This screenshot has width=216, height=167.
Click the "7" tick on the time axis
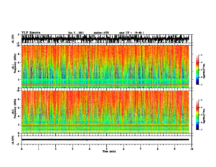141,149
